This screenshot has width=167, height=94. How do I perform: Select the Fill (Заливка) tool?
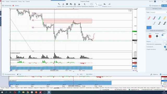point(79,5)
